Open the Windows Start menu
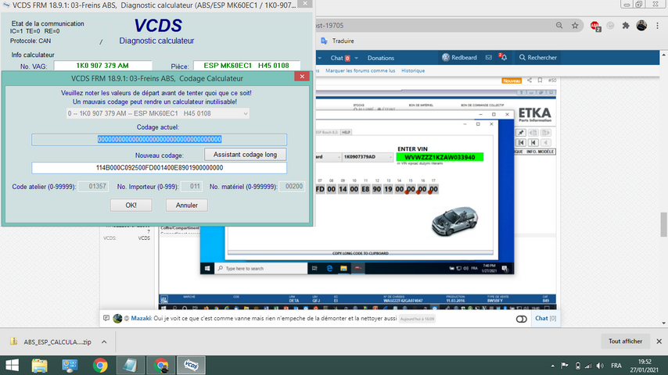The width and height of the screenshot is (668, 375). click(13, 365)
